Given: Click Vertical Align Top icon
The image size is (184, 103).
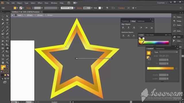Looking at the screenshot, I should tap(141, 28).
